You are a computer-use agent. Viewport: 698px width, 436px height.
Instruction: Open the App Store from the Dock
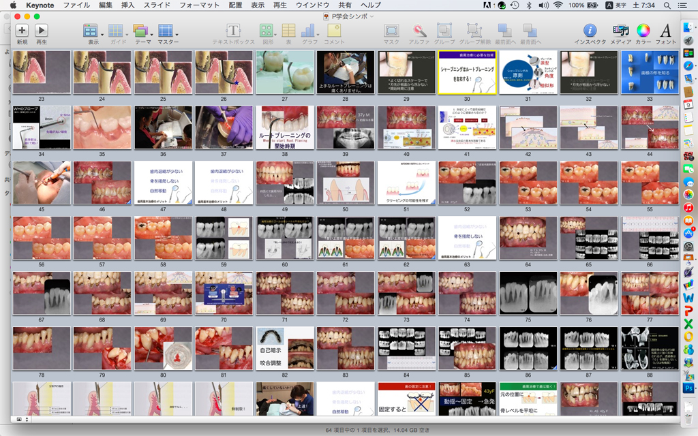688,233
